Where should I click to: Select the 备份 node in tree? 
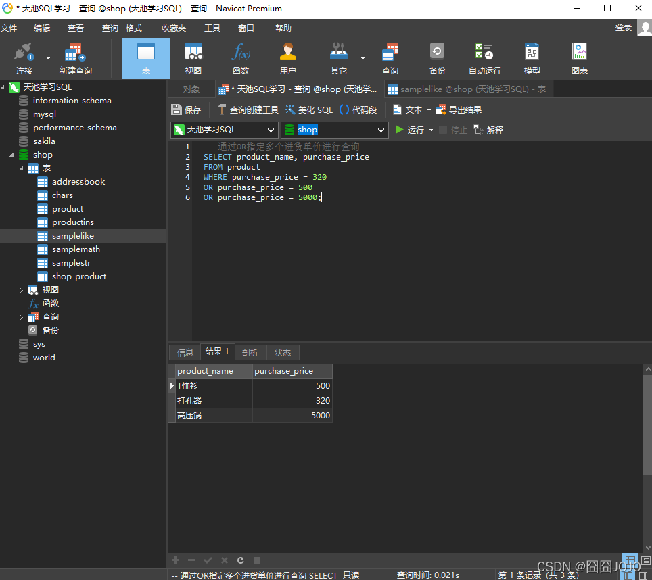point(50,331)
